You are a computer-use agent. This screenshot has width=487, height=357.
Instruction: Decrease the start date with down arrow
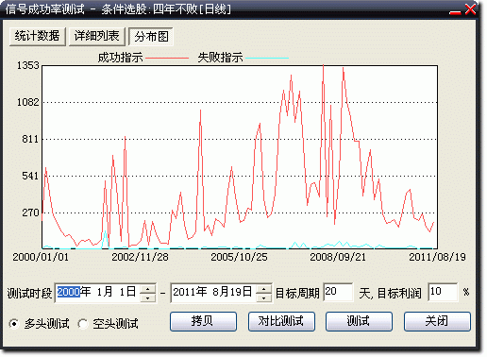pyautogui.click(x=148, y=297)
